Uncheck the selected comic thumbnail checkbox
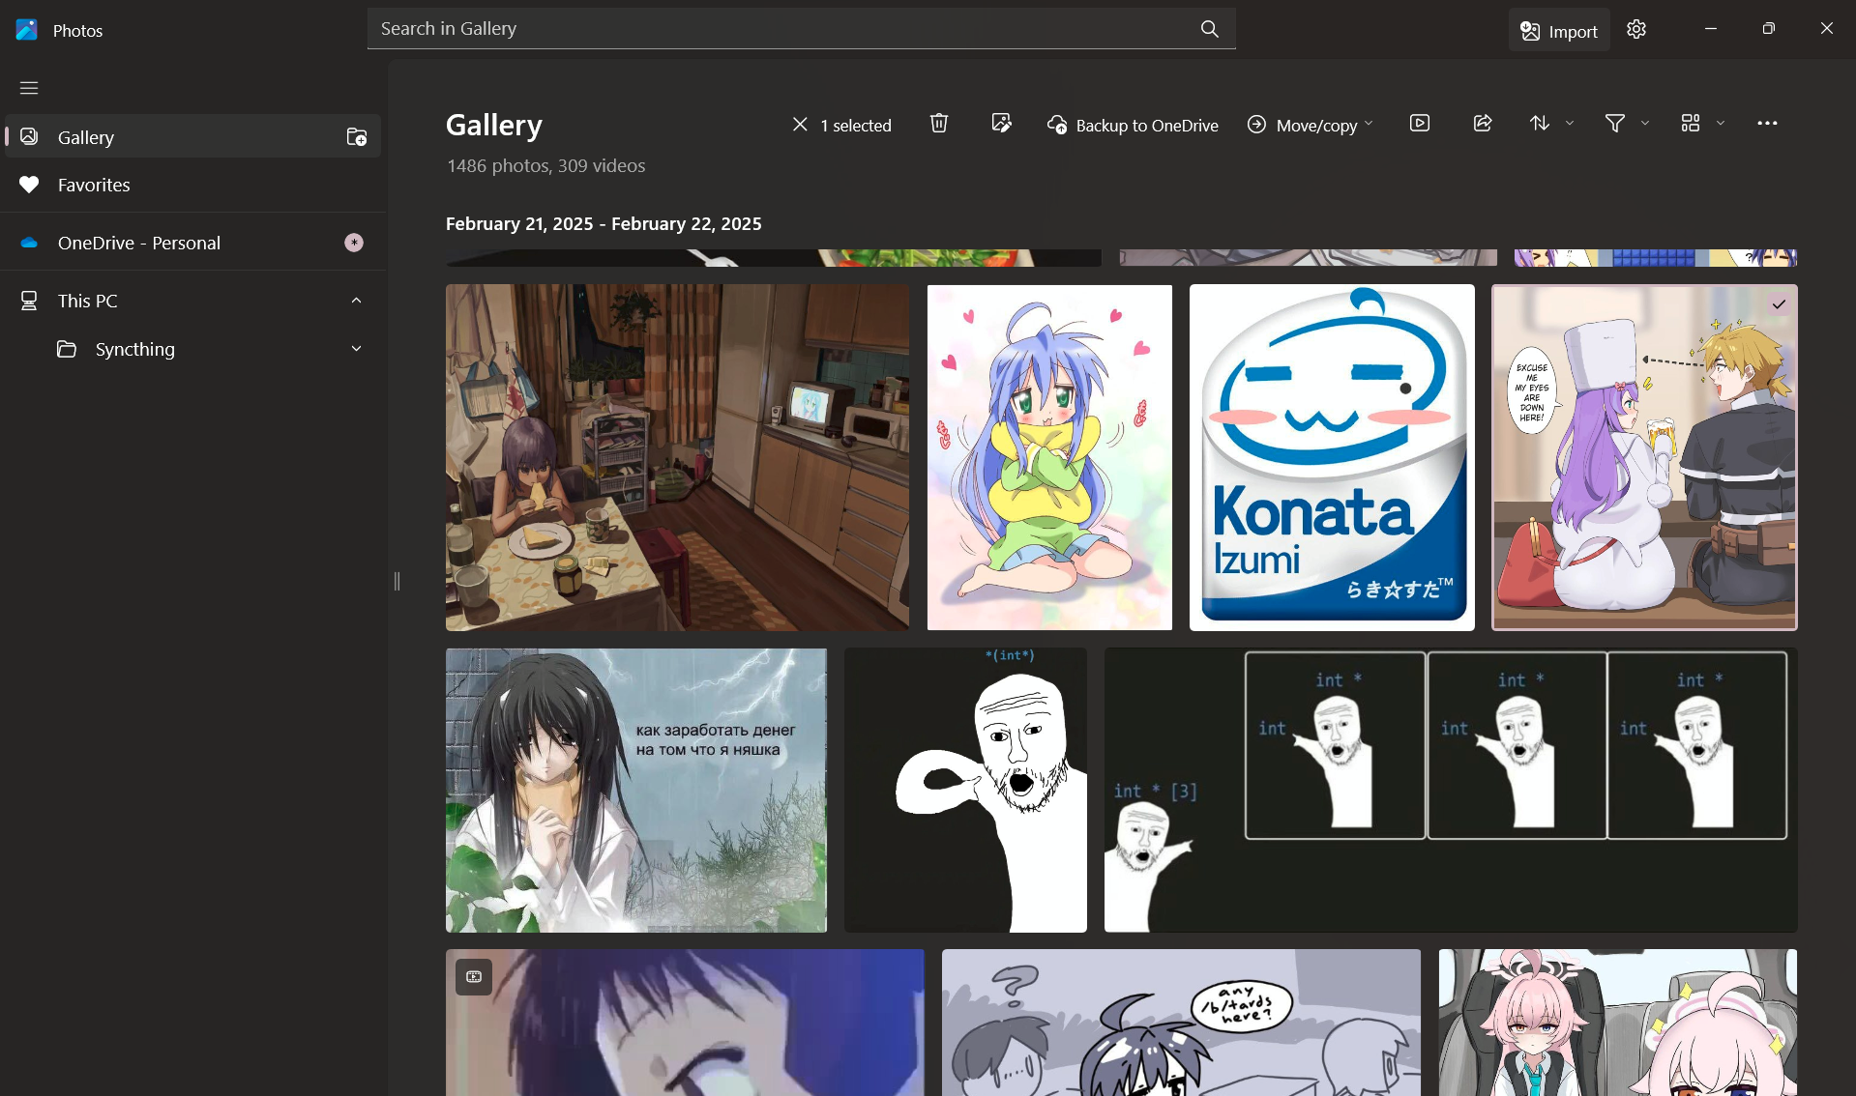1856x1096 pixels. tap(1779, 304)
